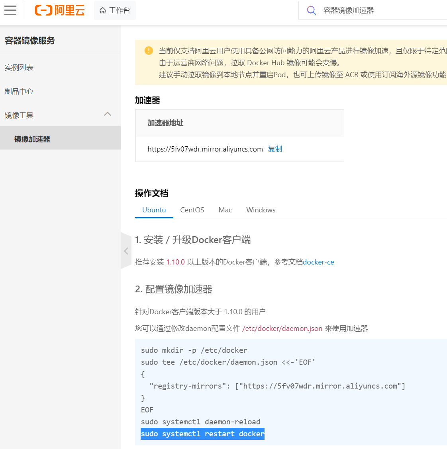Click the sudo mkdir -p /etc/docker line

[x=194, y=350]
